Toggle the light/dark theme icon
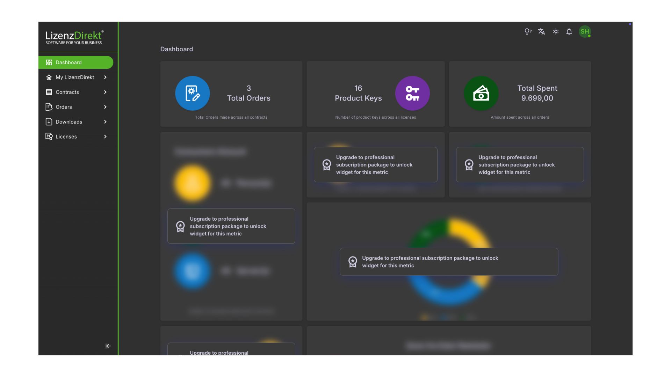This screenshot has height=377, width=671. (556, 32)
